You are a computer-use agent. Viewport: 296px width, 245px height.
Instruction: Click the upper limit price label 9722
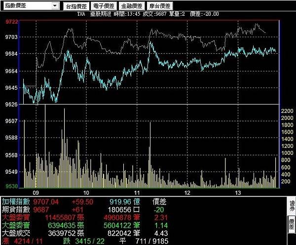11,22
